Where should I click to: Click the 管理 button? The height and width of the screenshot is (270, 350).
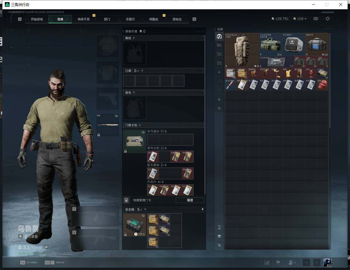[190, 200]
